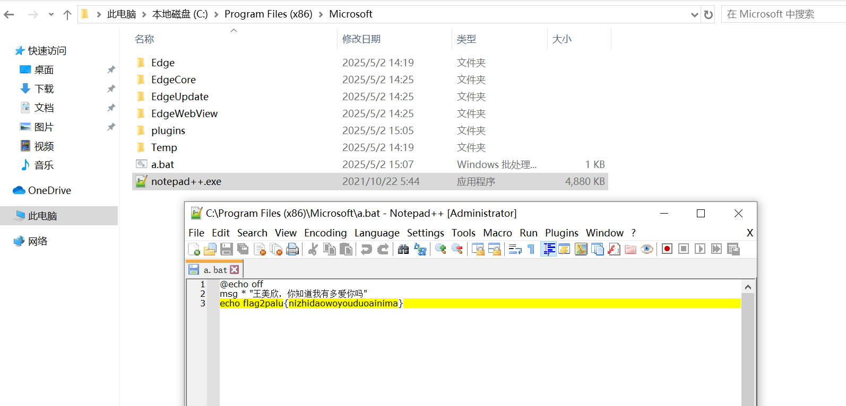
Task: Toggle monitoring eye icon
Action: [647, 249]
